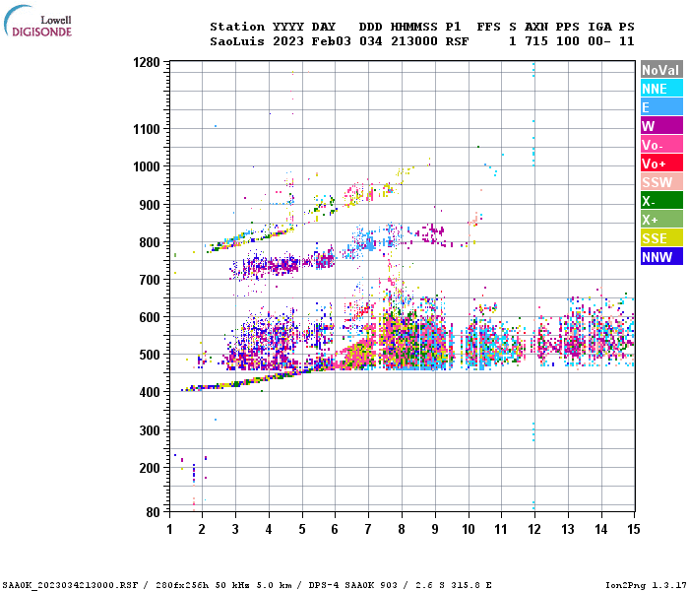Click the frequency axis label 1
689x591 pixels.
coord(169,529)
